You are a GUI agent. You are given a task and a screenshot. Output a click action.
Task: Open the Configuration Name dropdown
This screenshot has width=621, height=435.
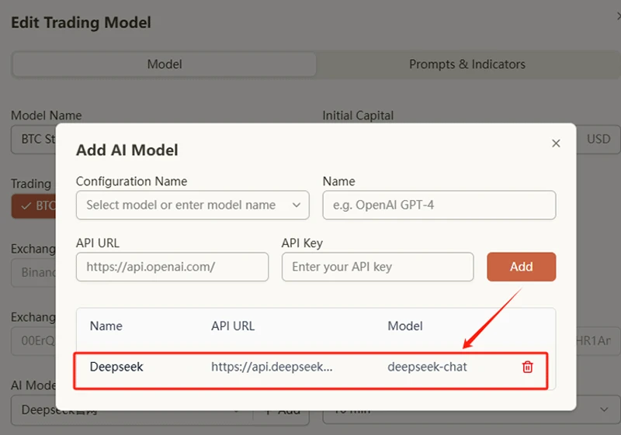coord(193,205)
